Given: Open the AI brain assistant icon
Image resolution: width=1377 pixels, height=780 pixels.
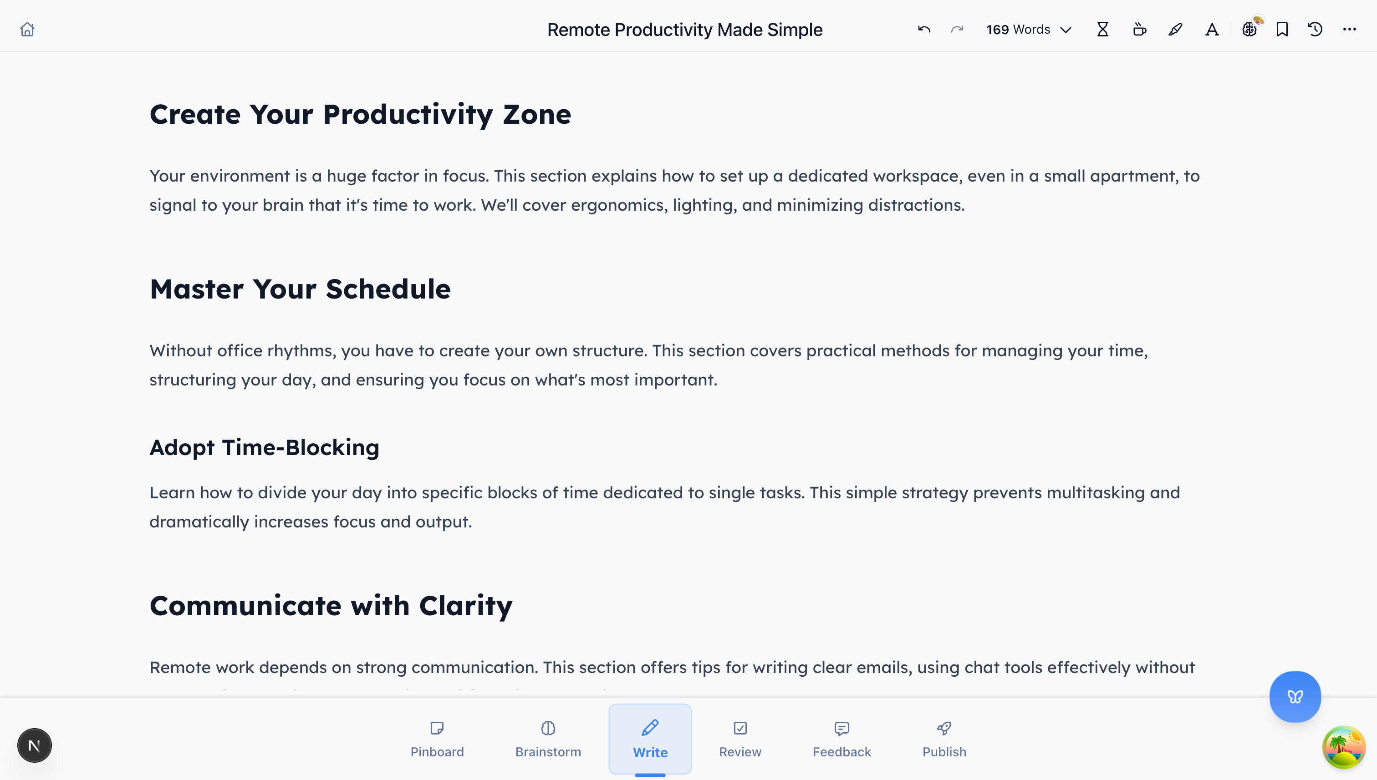Looking at the screenshot, I should [x=1249, y=30].
